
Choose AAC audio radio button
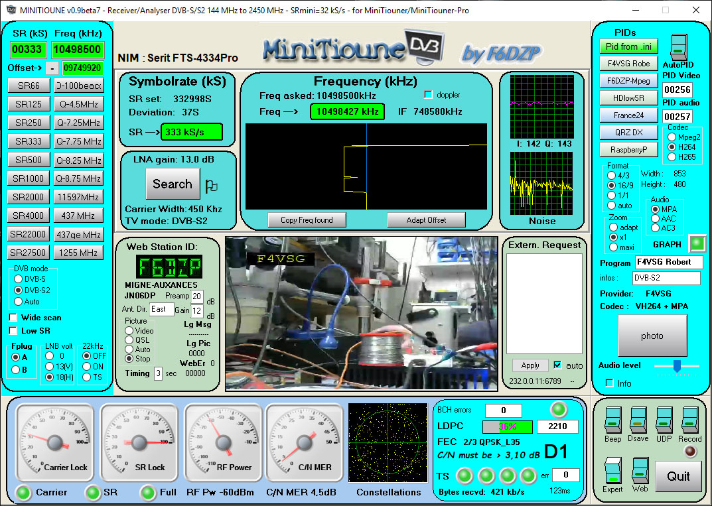point(655,218)
